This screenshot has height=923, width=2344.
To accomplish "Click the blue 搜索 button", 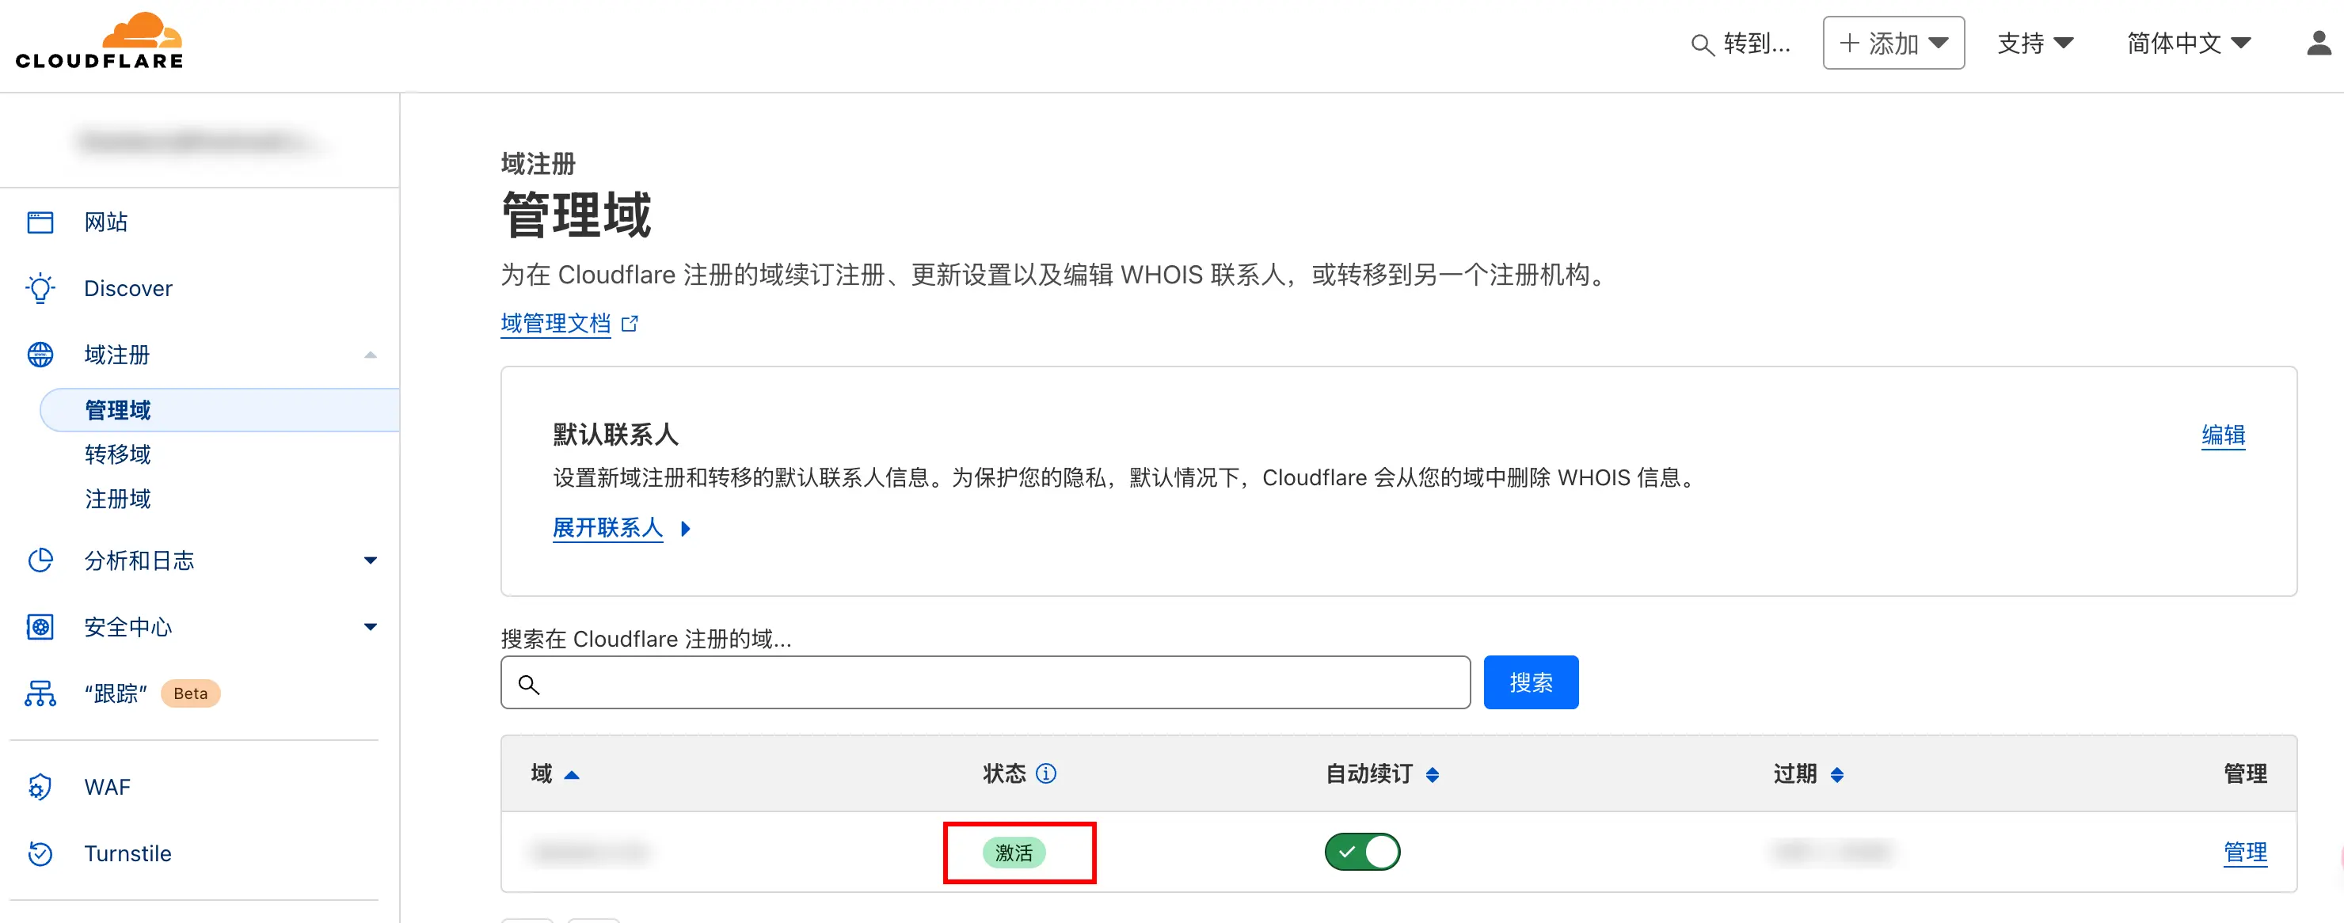I will pos(1530,682).
